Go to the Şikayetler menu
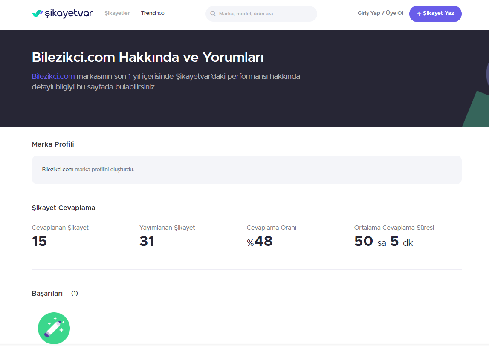The image size is (489, 346). point(117,13)
